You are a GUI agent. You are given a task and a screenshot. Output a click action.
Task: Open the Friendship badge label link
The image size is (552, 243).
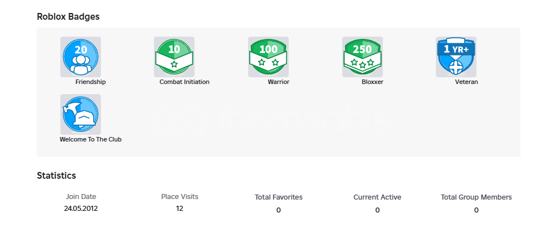pyautogui.click(x=90, y=82)
